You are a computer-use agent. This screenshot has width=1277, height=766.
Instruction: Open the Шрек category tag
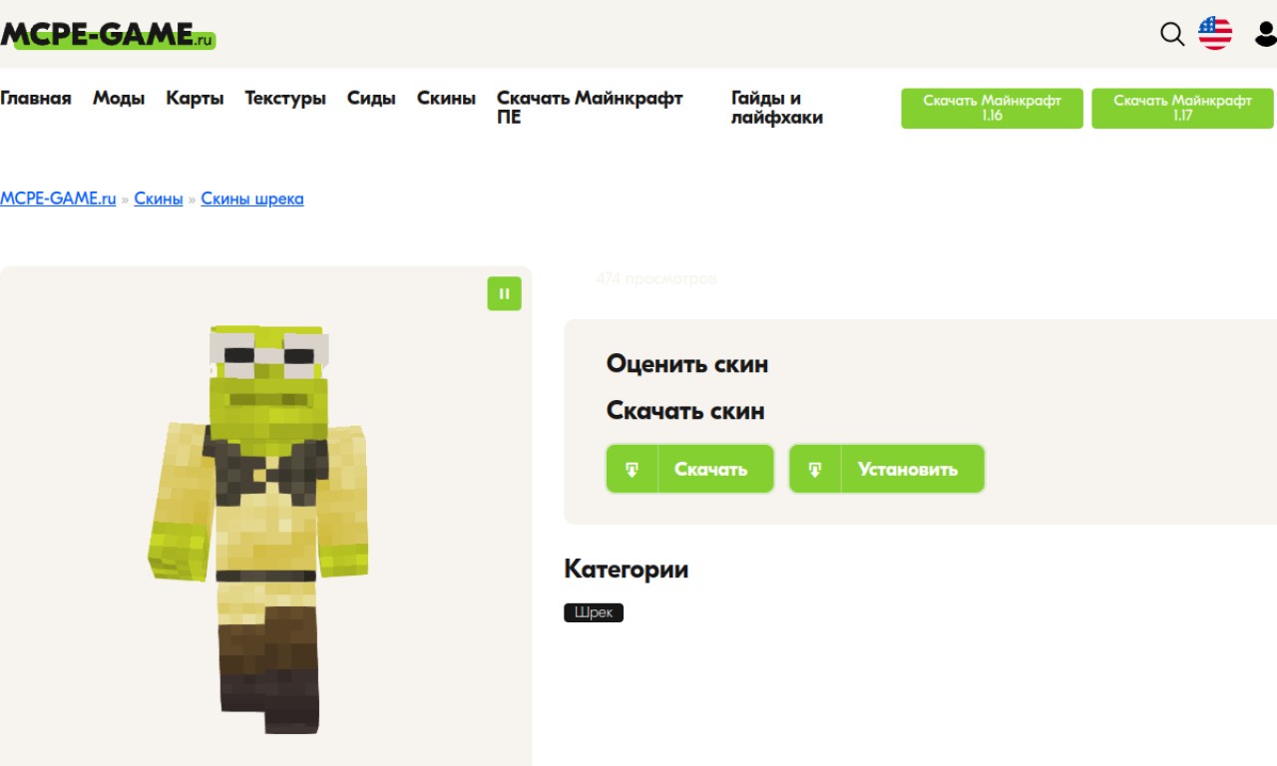click(x=594, y=612)
